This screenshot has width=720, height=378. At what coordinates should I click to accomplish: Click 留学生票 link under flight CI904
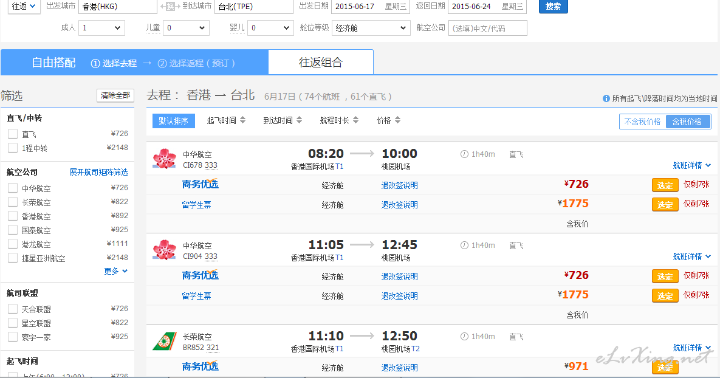point(196,296)
